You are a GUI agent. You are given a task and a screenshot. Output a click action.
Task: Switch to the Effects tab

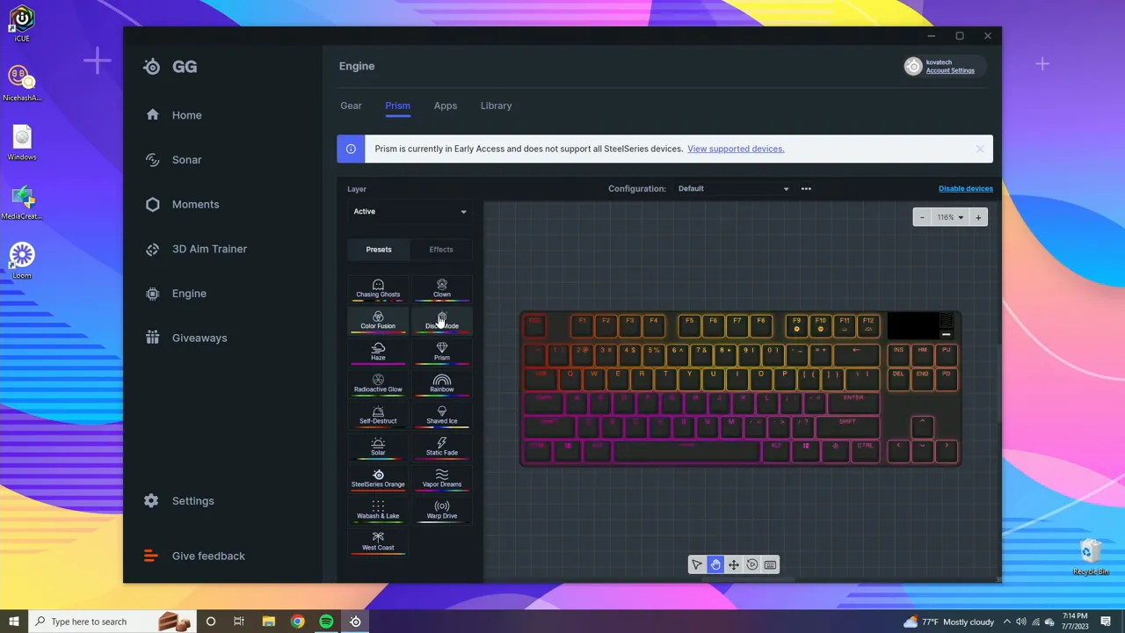(x=440, y=249)
